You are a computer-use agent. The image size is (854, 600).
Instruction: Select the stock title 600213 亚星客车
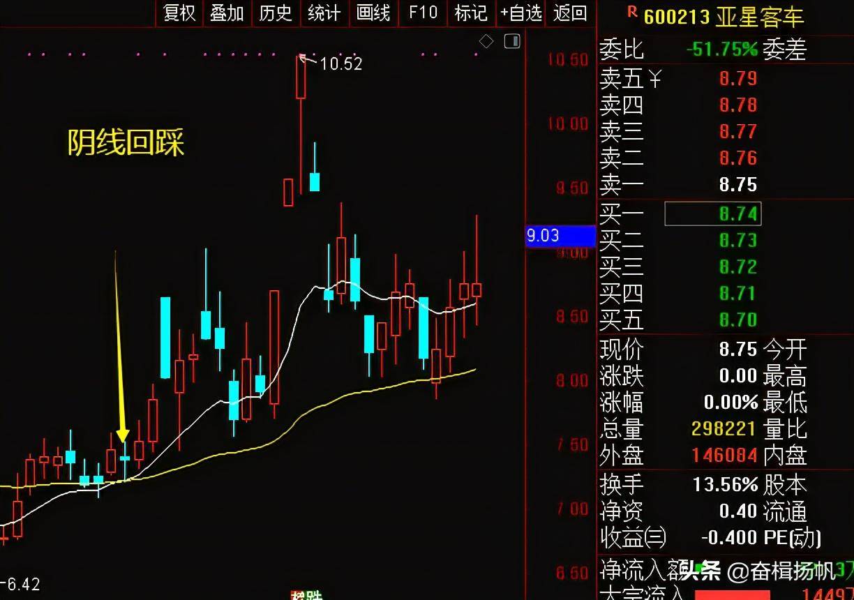(724, 17)
